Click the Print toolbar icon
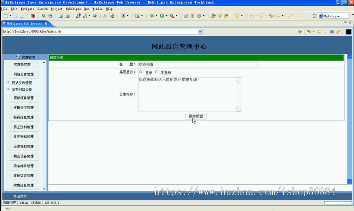354x211 pixels. pos(22,16)
